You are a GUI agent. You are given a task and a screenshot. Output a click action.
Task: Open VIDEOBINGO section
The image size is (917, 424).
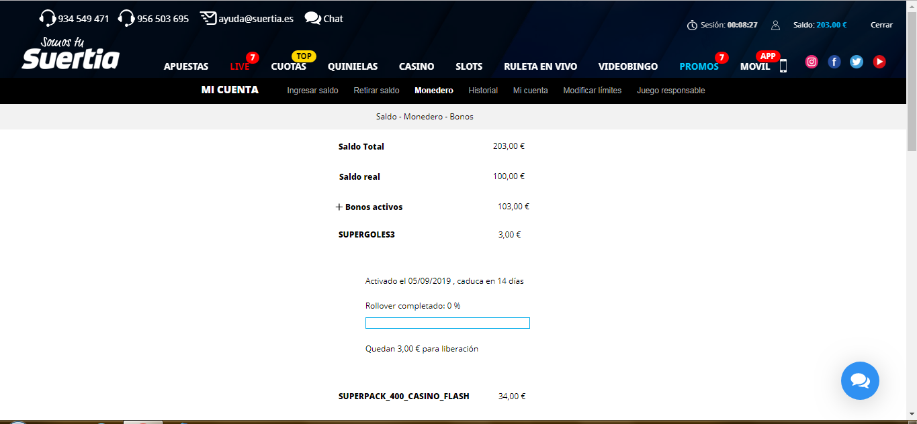tap(628, 66)
